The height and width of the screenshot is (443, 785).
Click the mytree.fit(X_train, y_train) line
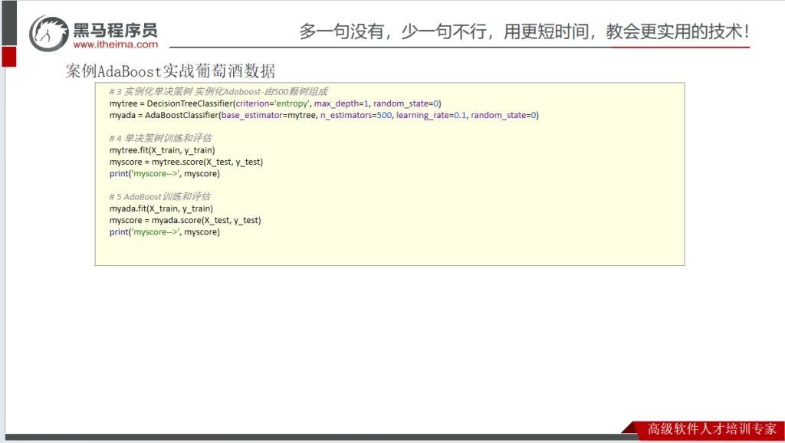[162, 150]
